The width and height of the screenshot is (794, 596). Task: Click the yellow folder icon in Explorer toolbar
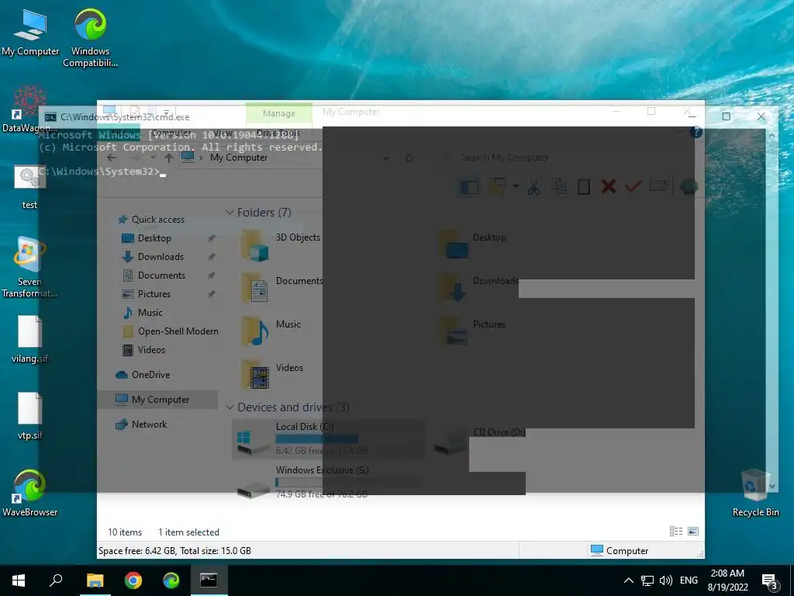(x=497, y=186)
